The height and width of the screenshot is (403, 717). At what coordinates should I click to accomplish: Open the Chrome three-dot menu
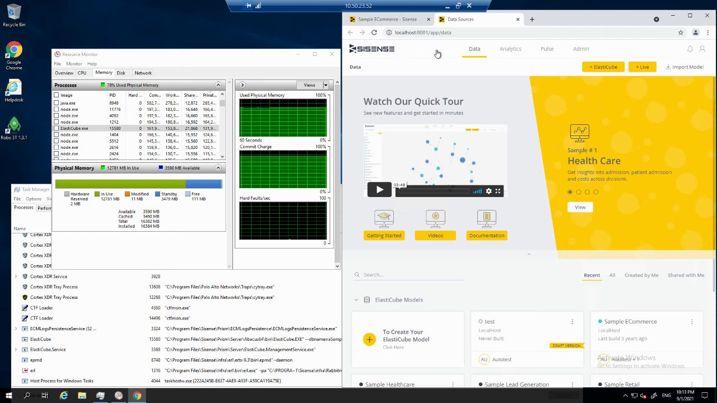click(x=707, y=32)
